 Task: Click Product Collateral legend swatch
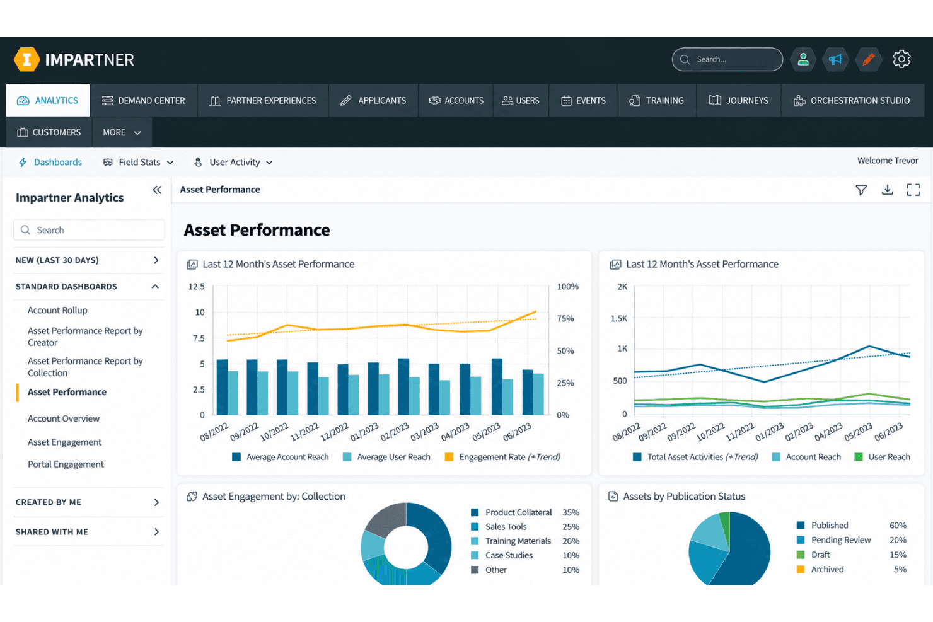tap(475, 512)
